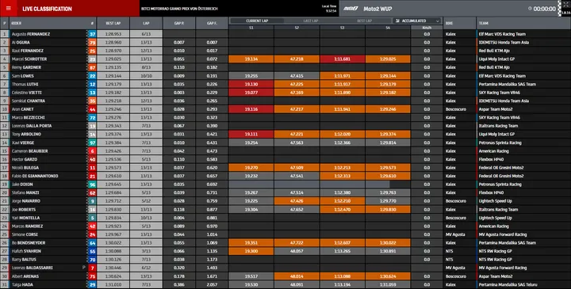Viewport: 571px width, 289px height.
Task: Switch to the BEST LAP tab
Action: 364,21
